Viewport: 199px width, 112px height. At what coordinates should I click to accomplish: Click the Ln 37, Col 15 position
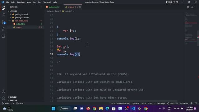tap(120, 103)
